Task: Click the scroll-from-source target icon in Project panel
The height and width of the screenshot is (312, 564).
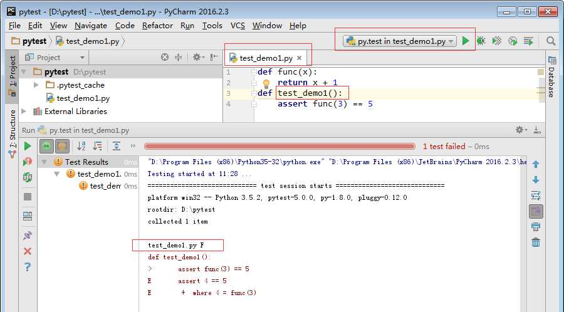Action: coord(165,57)
